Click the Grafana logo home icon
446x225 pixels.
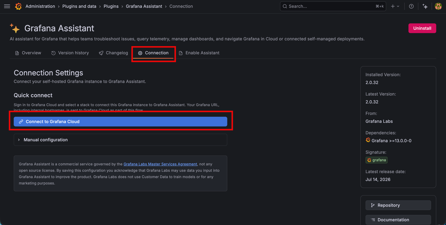(19, 6)
